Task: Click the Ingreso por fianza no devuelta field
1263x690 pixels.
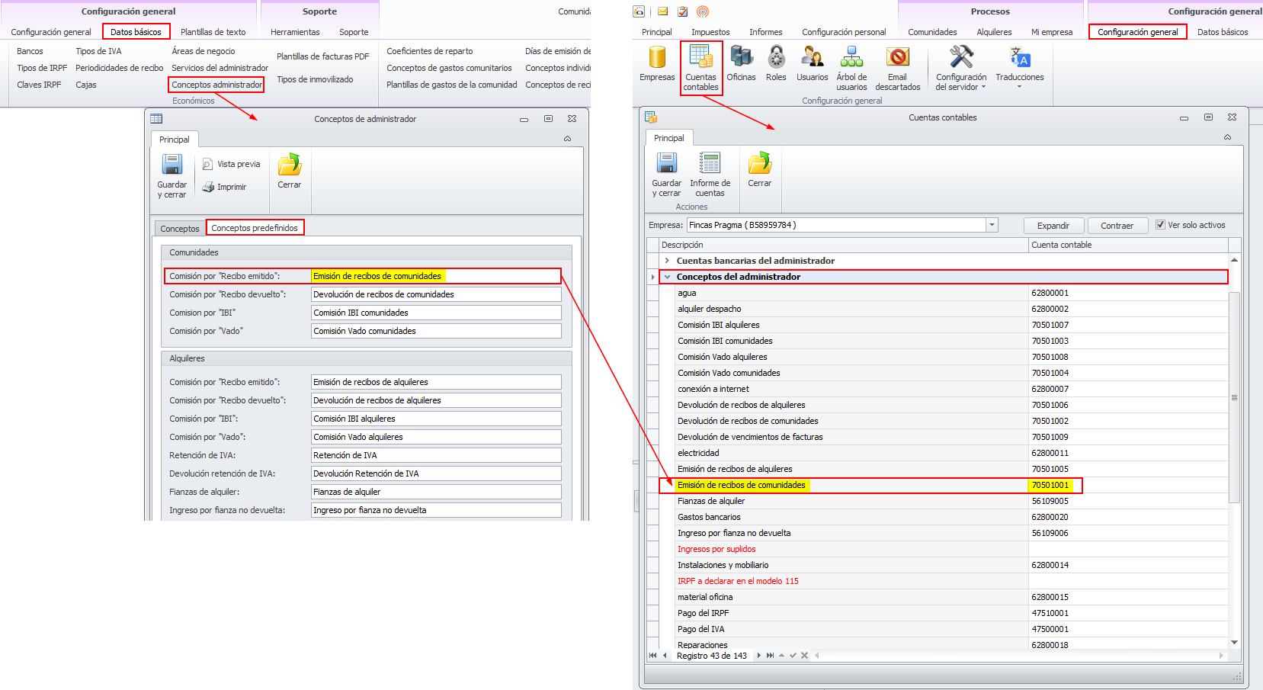Action: tap(436, 510)
